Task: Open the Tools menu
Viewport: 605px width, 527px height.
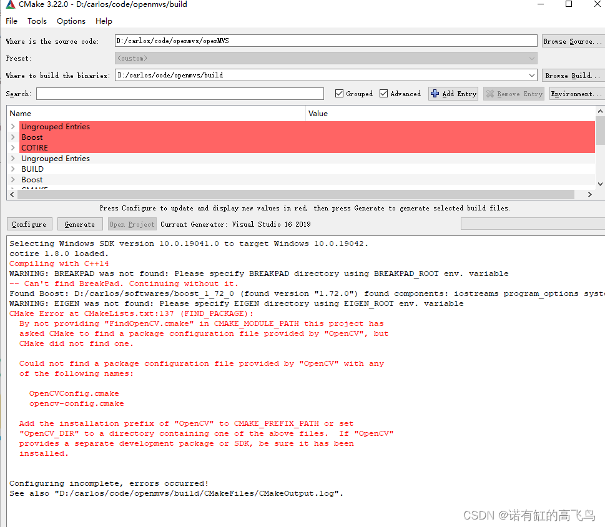Action: coord(37,21)
